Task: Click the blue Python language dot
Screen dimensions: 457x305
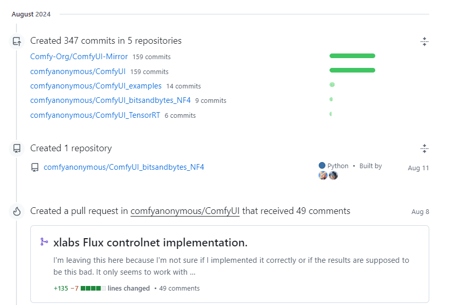Action: click(x=322, y=166)
